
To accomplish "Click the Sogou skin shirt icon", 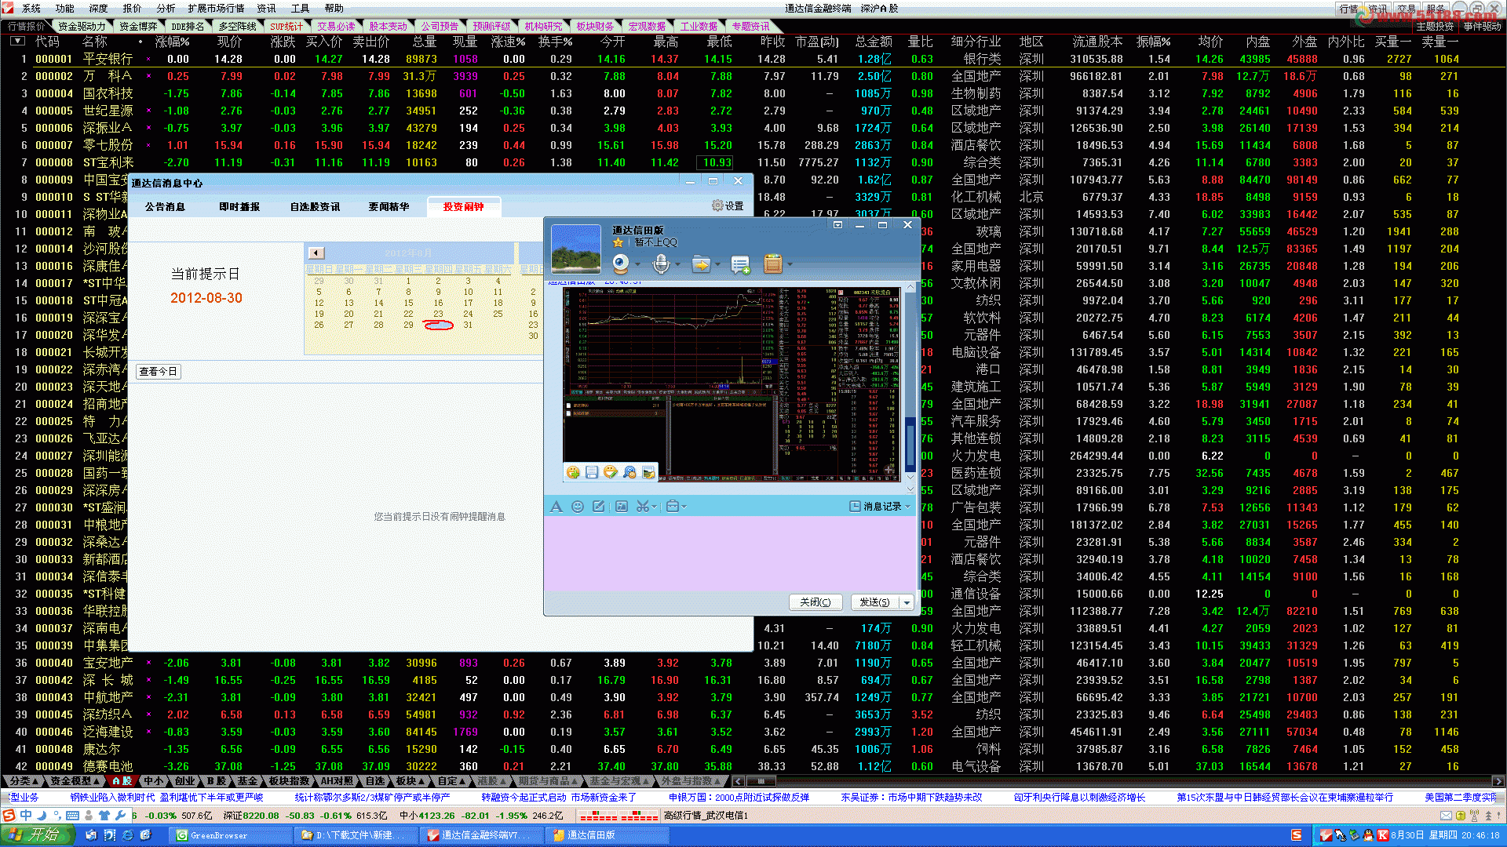I will (x=104, y=816).
